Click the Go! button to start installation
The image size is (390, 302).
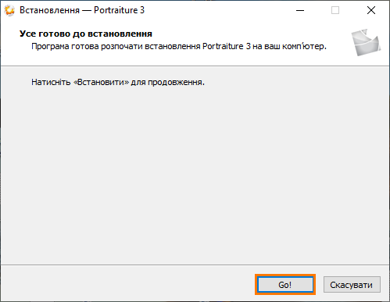click(285, 285)
